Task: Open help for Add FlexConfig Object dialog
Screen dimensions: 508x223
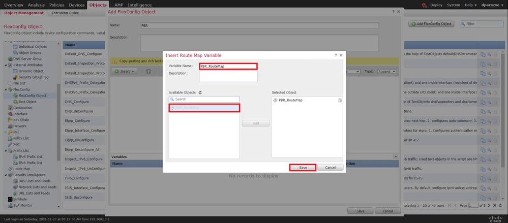Action: click(x=393, y=12)
